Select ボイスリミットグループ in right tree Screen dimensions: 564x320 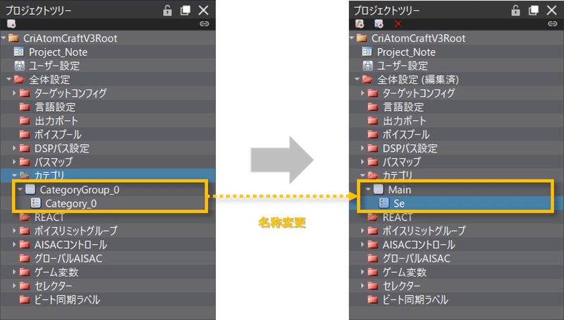pyautogui.click(x=424, y=231)
